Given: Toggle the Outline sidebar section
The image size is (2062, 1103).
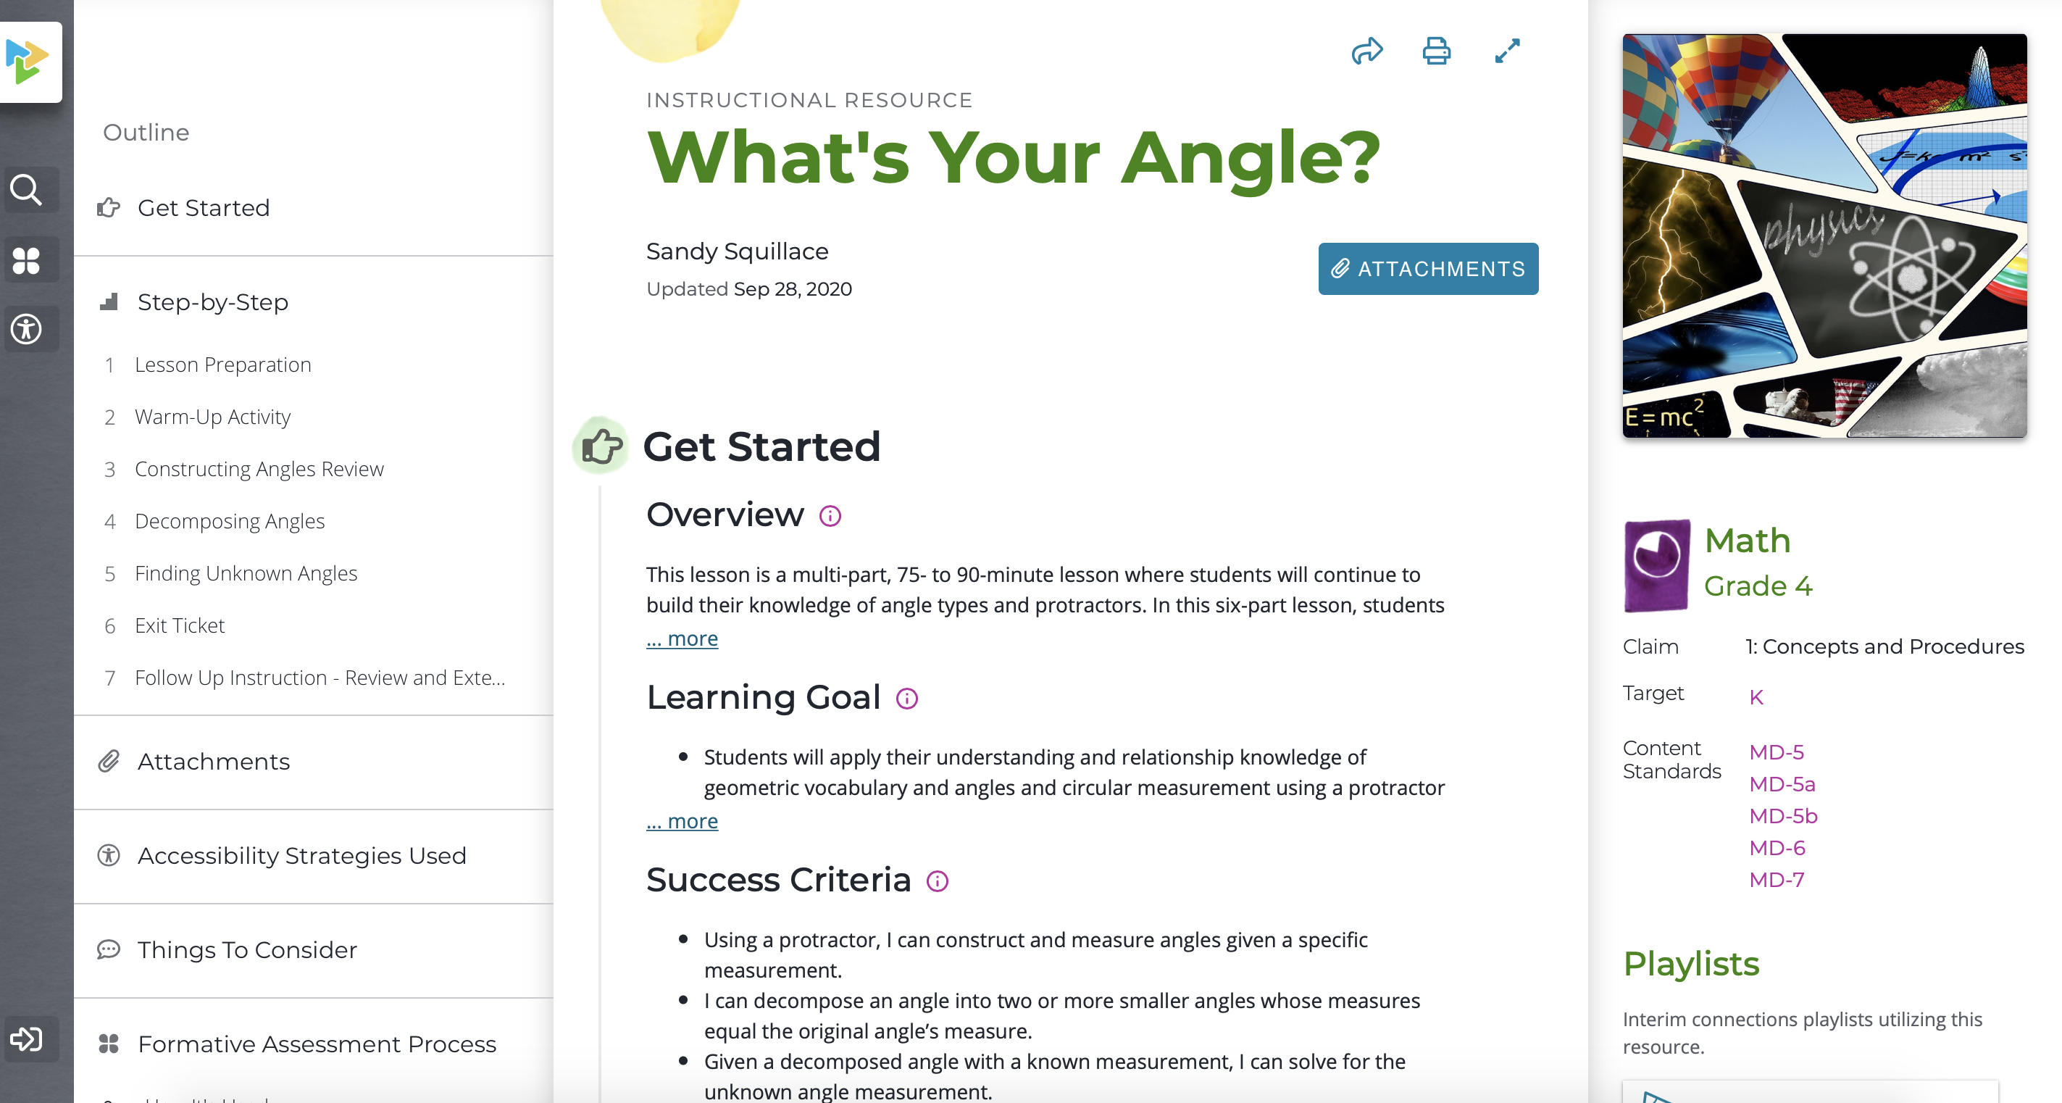Looking at the screenshot, I should point(147,132).
